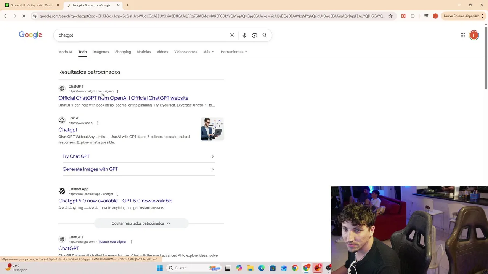The width and height of the screenshot is (488, 274).
Task: Expand the Más dropdown
Action: [209, 52]
